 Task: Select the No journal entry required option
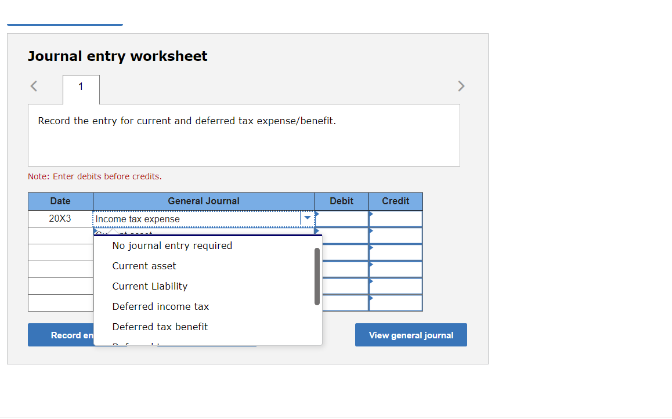point(172,245)
